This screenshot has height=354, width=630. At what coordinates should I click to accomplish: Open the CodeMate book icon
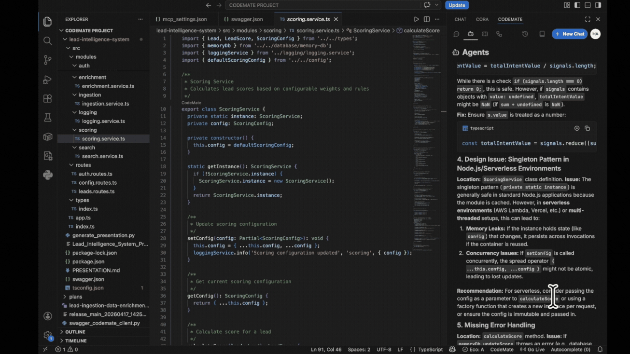tap(542, 34)
